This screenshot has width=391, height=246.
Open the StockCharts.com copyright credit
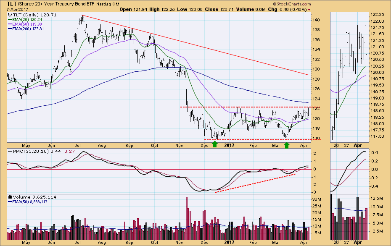292,4
